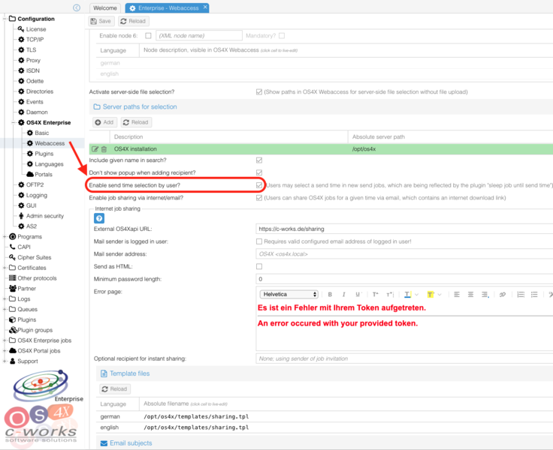
Task: Collapse the left sidebar with the arrow icon
Action: [x=77, y=7]
